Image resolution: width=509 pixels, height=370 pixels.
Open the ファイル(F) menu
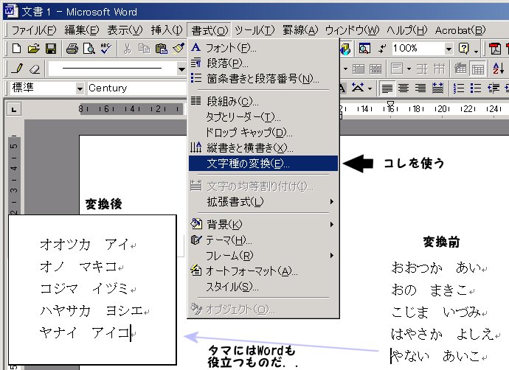tap(34, 30)
